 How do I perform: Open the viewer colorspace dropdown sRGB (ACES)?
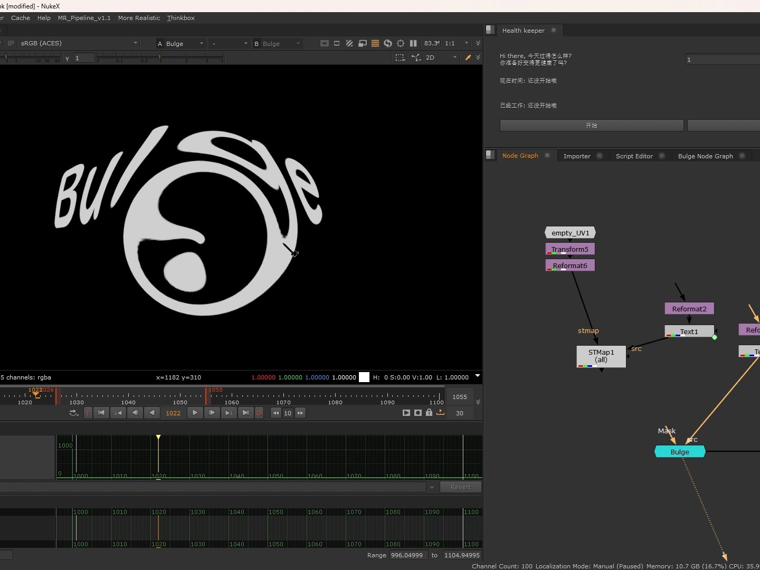tap(79, 43)
